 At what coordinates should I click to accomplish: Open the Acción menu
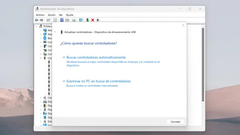[52, 15]
